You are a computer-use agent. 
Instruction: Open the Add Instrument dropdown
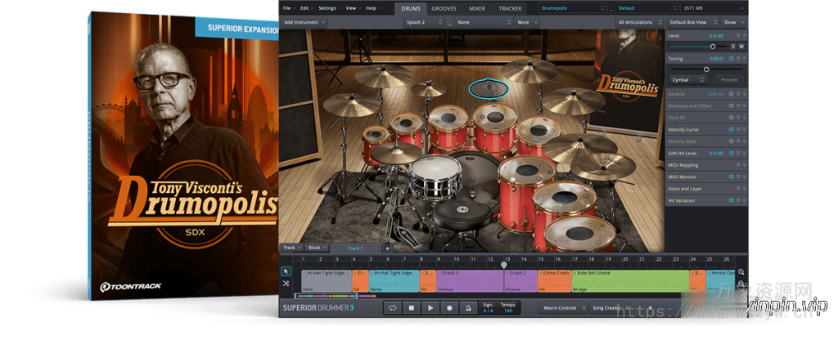point(304,22)
